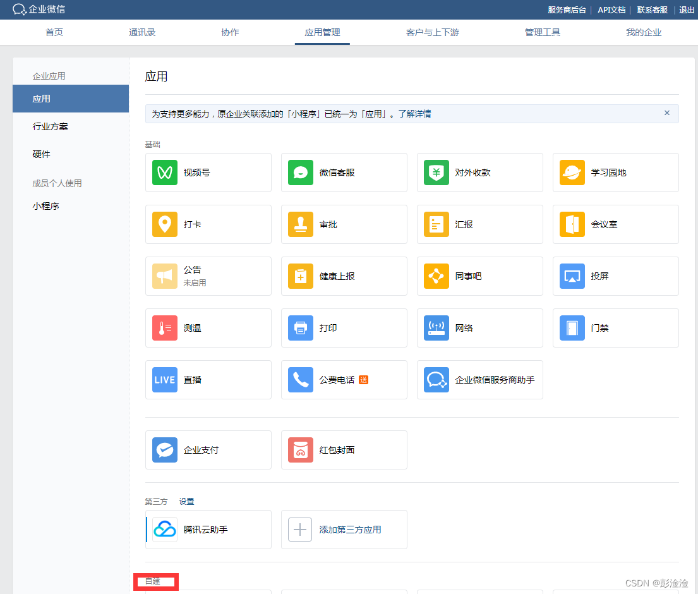This screenshot has width=698, height=594.
Task: Click the 企业微信 logo
Action: click(39, 9)
